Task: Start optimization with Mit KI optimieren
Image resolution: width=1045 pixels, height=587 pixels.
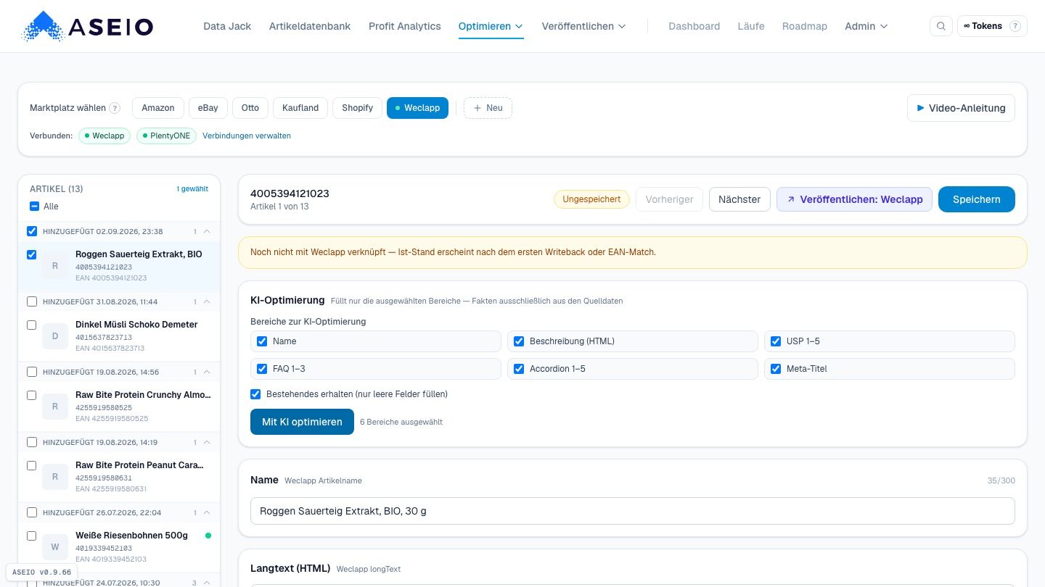Action: 302,422
